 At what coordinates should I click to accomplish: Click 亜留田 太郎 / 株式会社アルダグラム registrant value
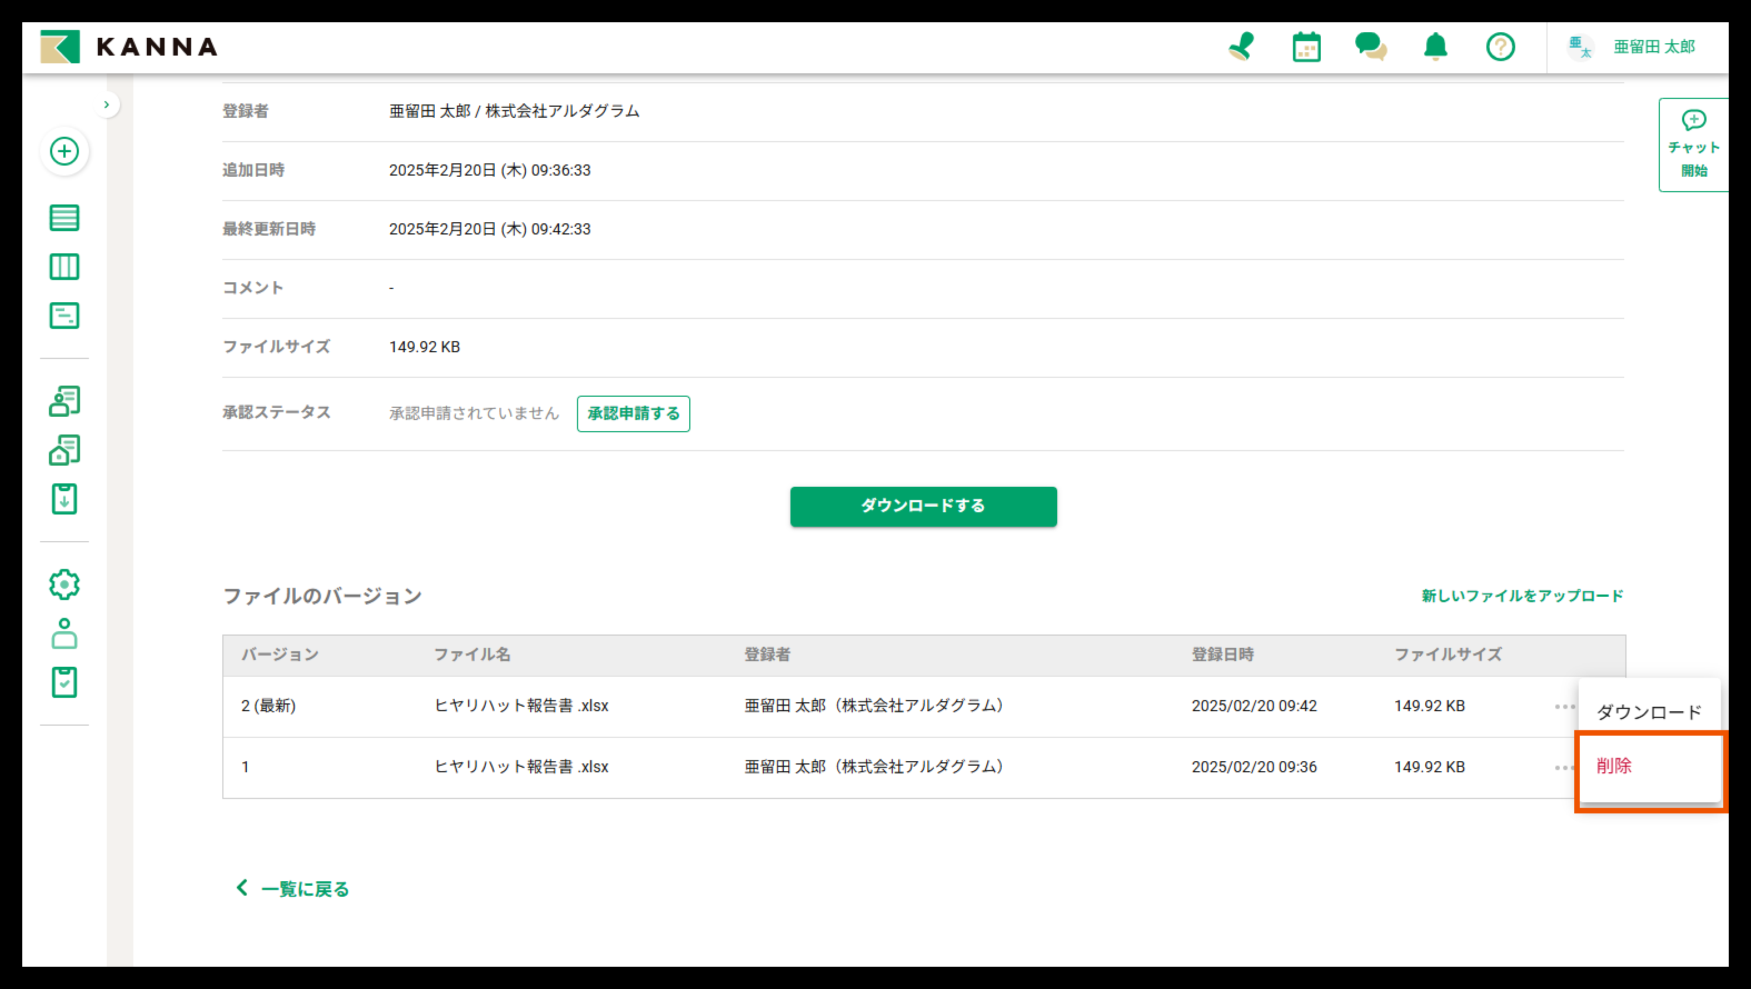point(514,111)
